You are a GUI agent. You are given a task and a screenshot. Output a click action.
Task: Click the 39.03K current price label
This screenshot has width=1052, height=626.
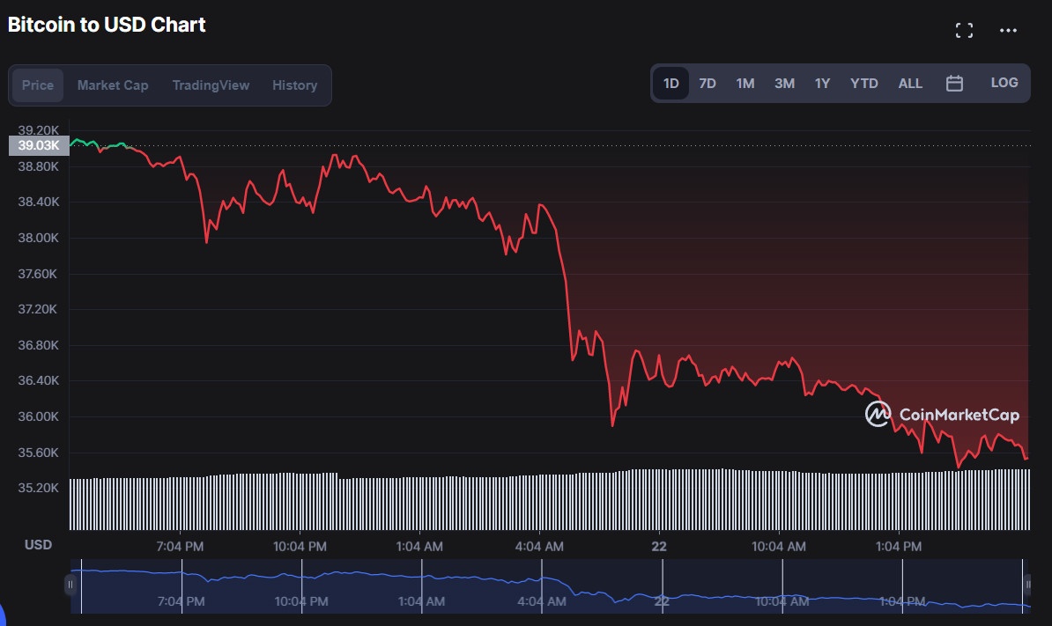39,145
